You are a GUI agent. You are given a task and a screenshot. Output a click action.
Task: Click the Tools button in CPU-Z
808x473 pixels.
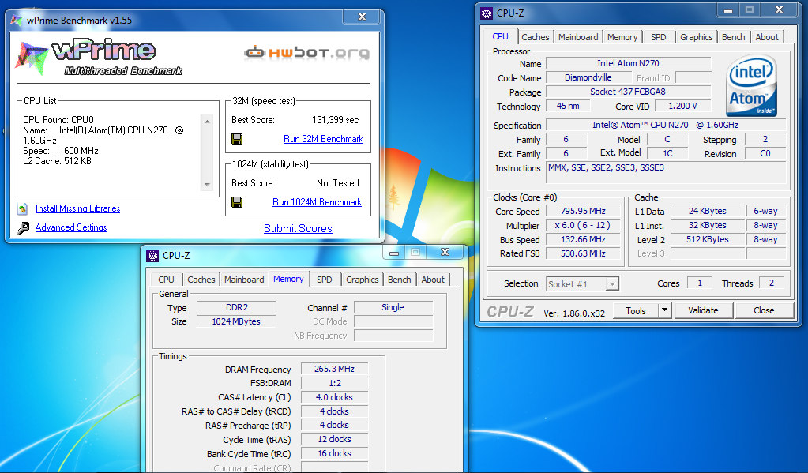tap(635, 310)
